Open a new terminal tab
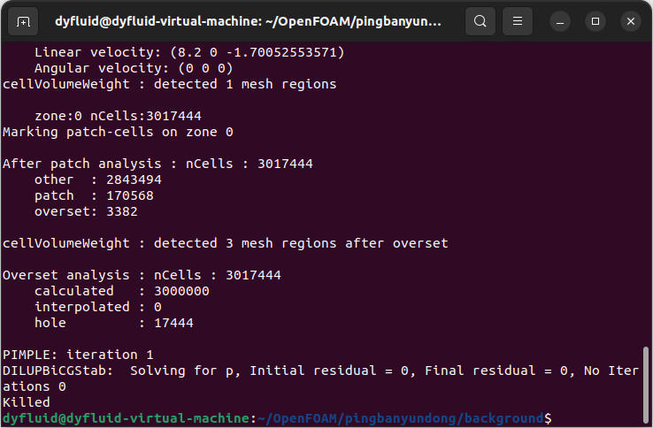 point(24,21)
